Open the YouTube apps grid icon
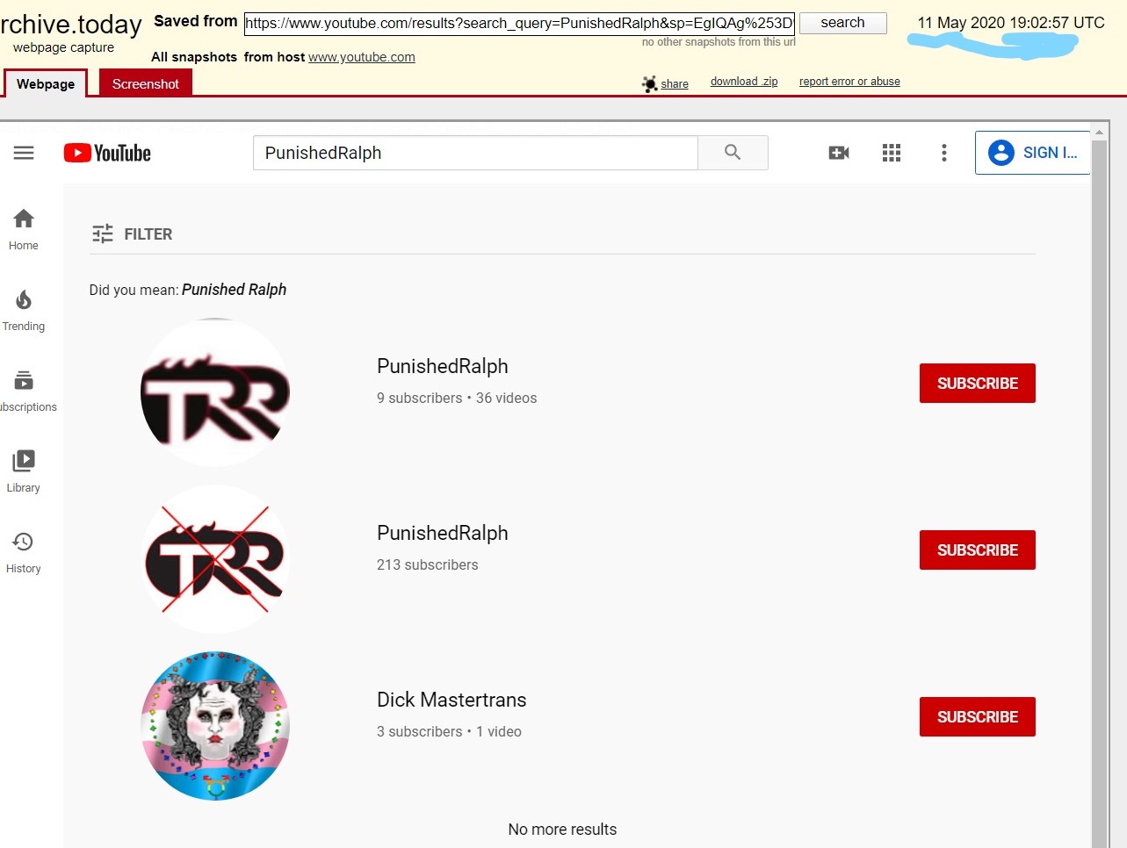Image resolution: width=1127 pixels, height=848 pixels. point(892,153)
